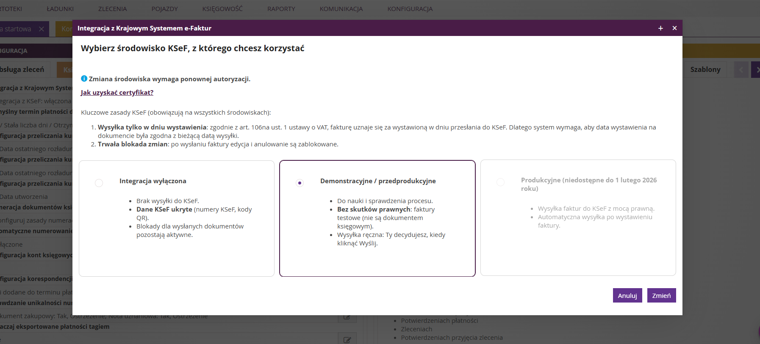760x344 pixels.
Task: Click 'Brak wysyłki do KSeF.' bullet
Action: (x=168, y=201)
